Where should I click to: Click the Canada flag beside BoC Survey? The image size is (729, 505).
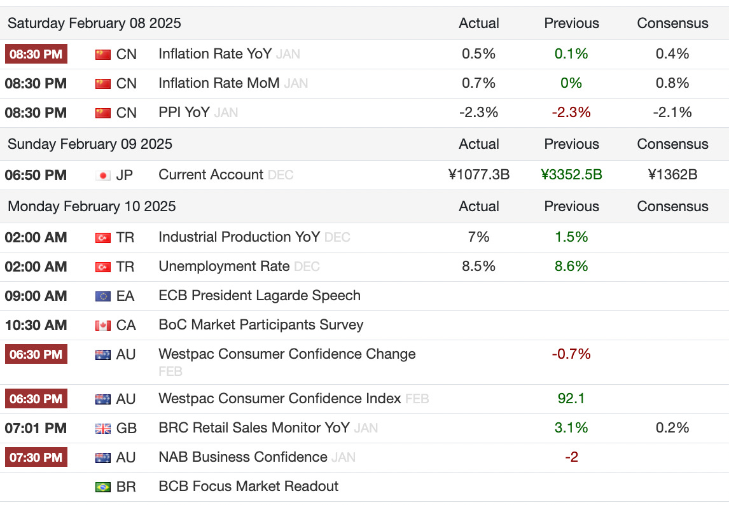(102, 325)
